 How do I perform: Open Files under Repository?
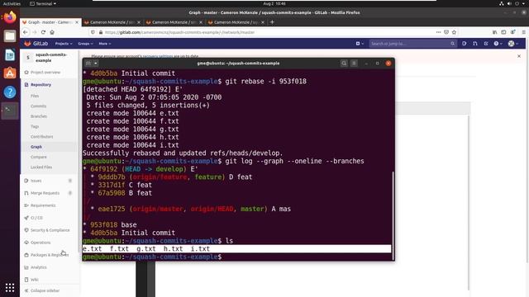[35, 96]
